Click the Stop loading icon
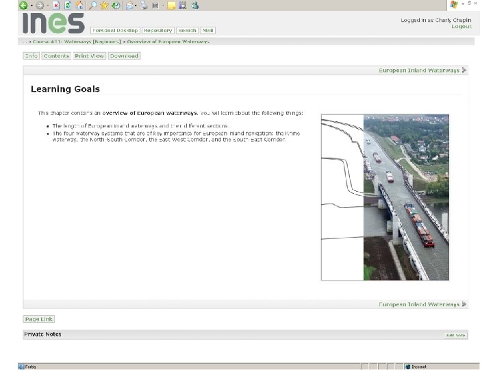The image size is (493, 370). pyautogui.click(x=56, y=5)
